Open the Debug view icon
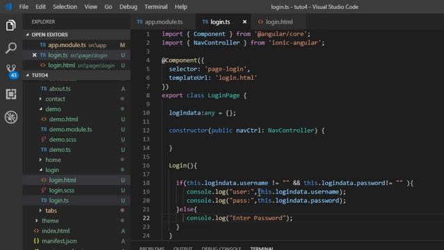The width and height of the screenshot is (444, 250). [x=11, y=117]
